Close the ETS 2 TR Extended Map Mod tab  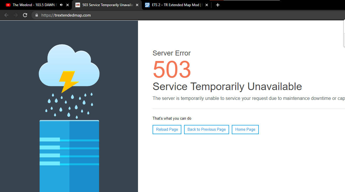tap(207, 5)
